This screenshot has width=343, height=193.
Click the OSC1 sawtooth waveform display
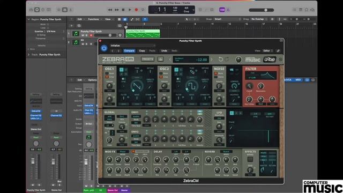pos(137,86)
